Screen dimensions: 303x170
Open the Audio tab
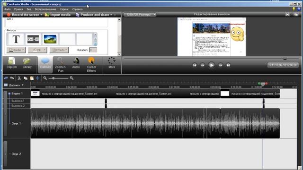(x=76, y=63)
